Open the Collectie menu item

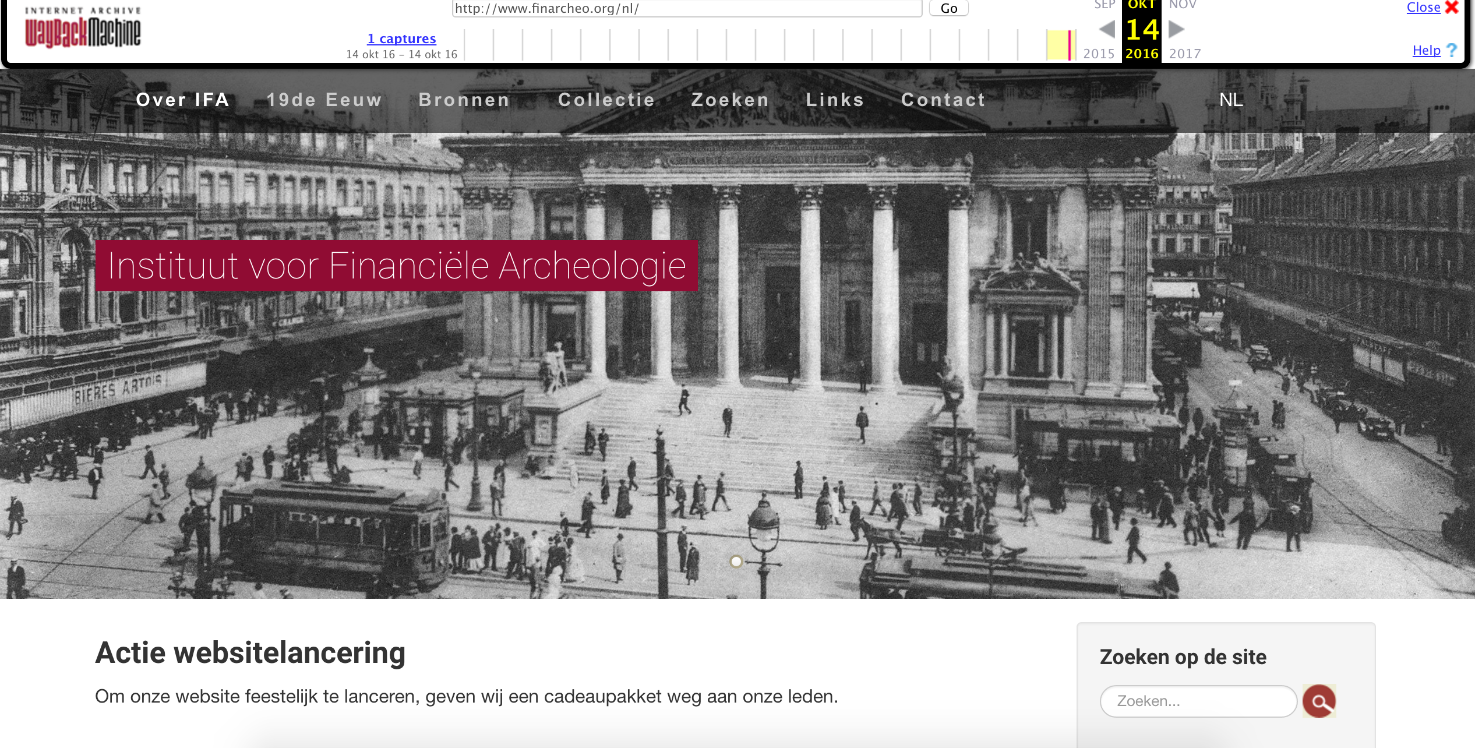606,100
